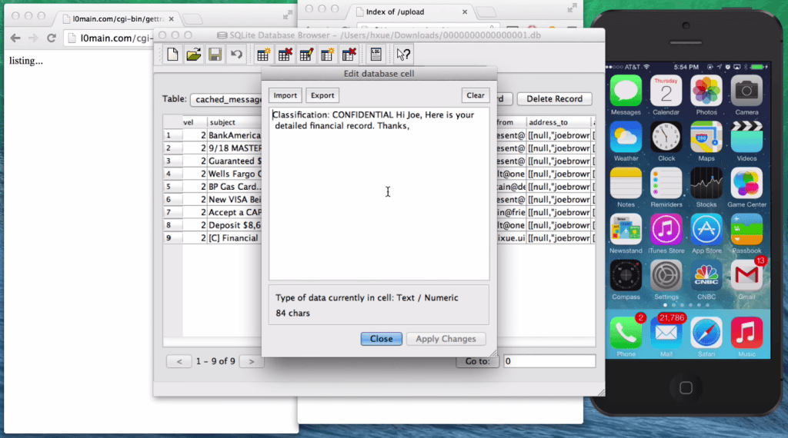Select the Deposit $8,6 subject cell
This screenshot has width=788, height=438.
[234, 225]
